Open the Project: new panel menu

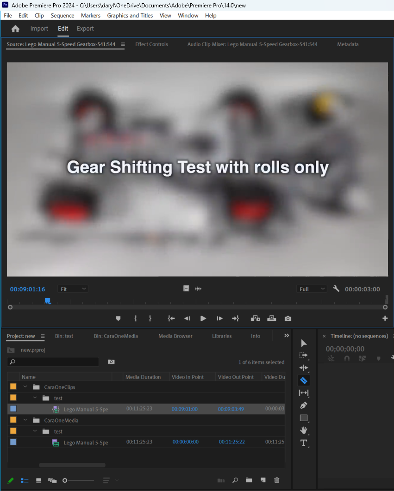43,336
